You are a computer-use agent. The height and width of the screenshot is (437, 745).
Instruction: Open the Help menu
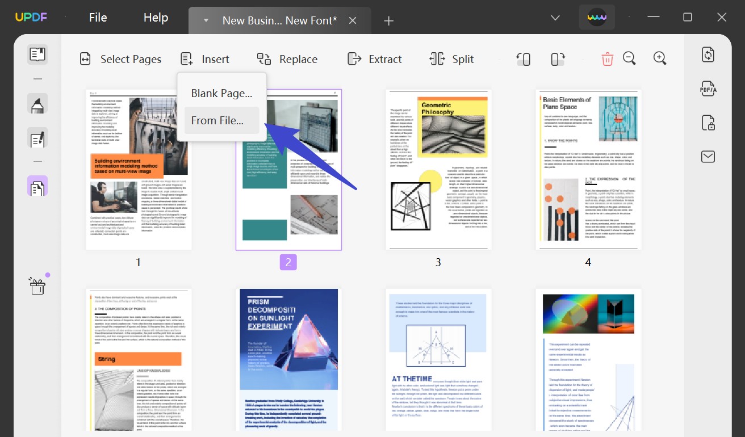click(155, 17)
